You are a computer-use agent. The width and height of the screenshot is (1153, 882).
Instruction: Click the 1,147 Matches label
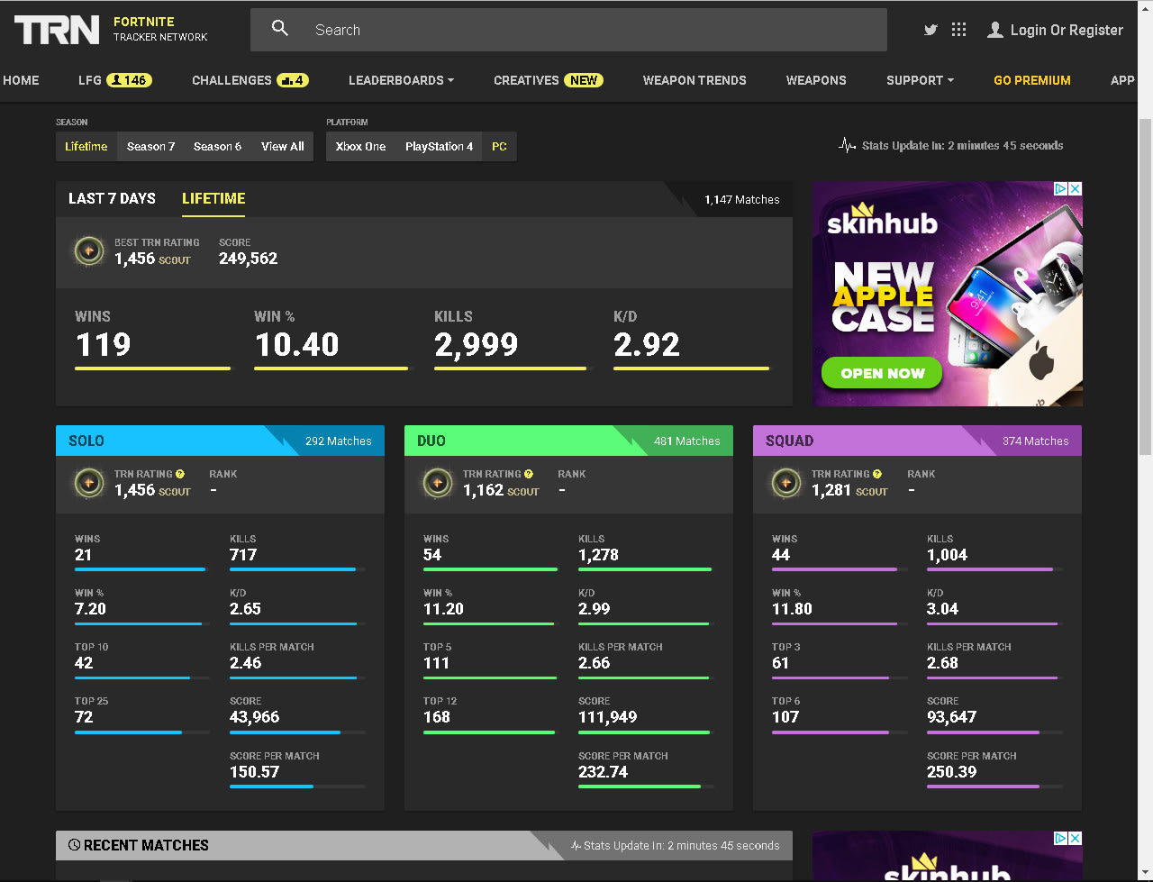point(742,200)
